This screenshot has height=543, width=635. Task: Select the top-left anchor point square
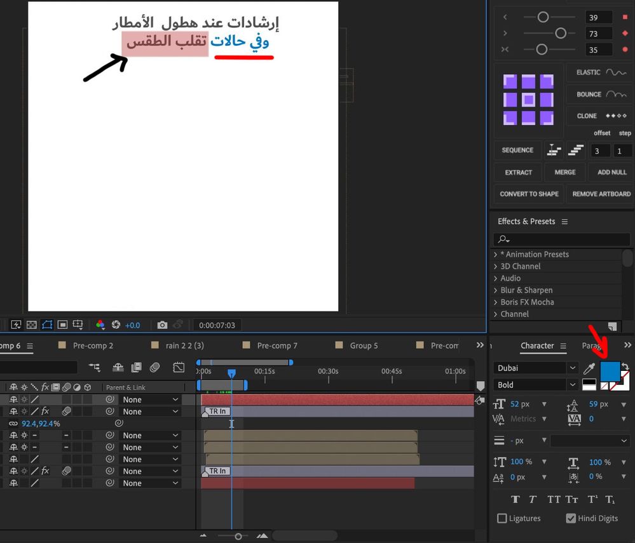point(510,81)
